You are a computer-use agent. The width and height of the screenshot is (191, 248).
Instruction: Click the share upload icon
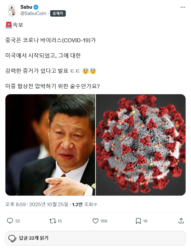pos(181,221)
